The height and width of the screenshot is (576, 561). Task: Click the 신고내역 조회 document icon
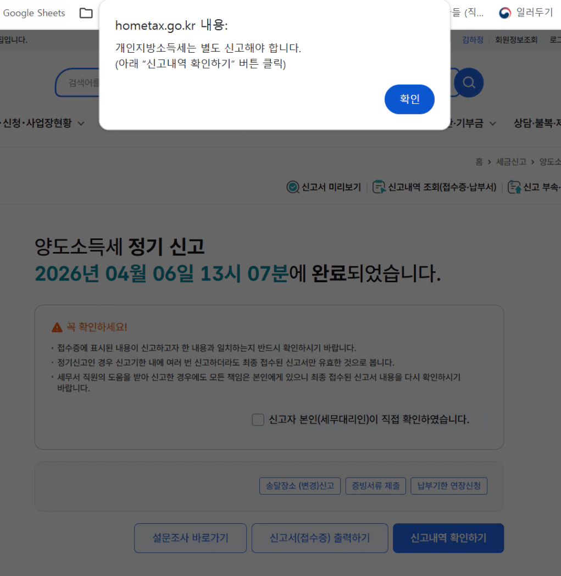(379, 187)
